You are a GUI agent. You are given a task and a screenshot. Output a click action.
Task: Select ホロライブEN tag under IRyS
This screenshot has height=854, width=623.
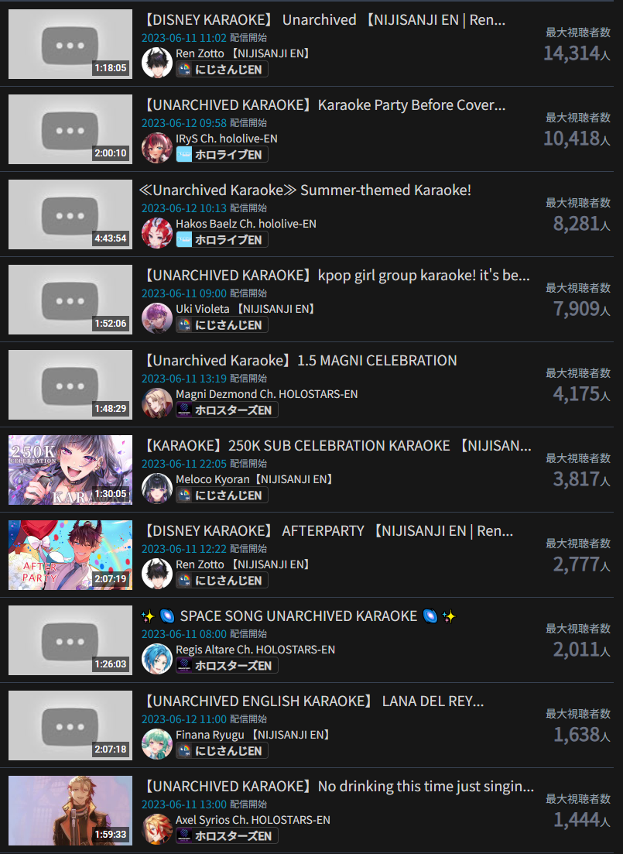(x=221, y=155)
